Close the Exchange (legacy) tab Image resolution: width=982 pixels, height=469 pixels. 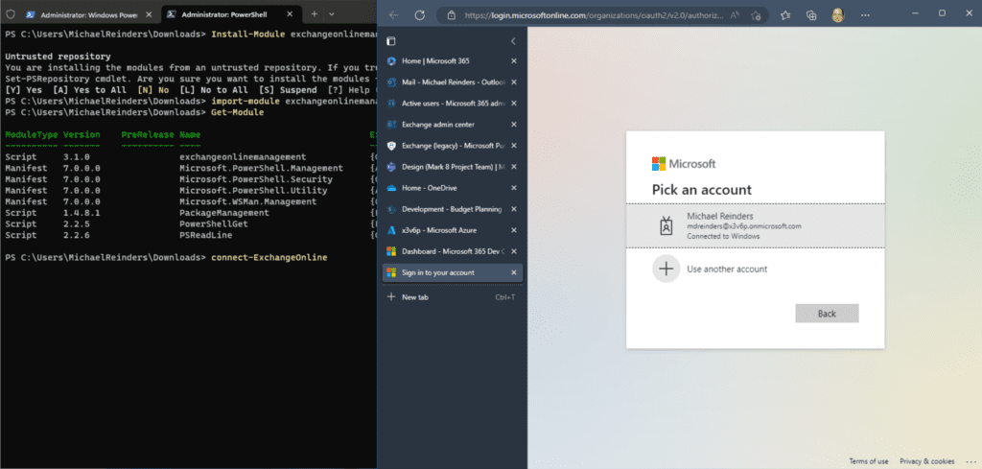click(514, 145)
